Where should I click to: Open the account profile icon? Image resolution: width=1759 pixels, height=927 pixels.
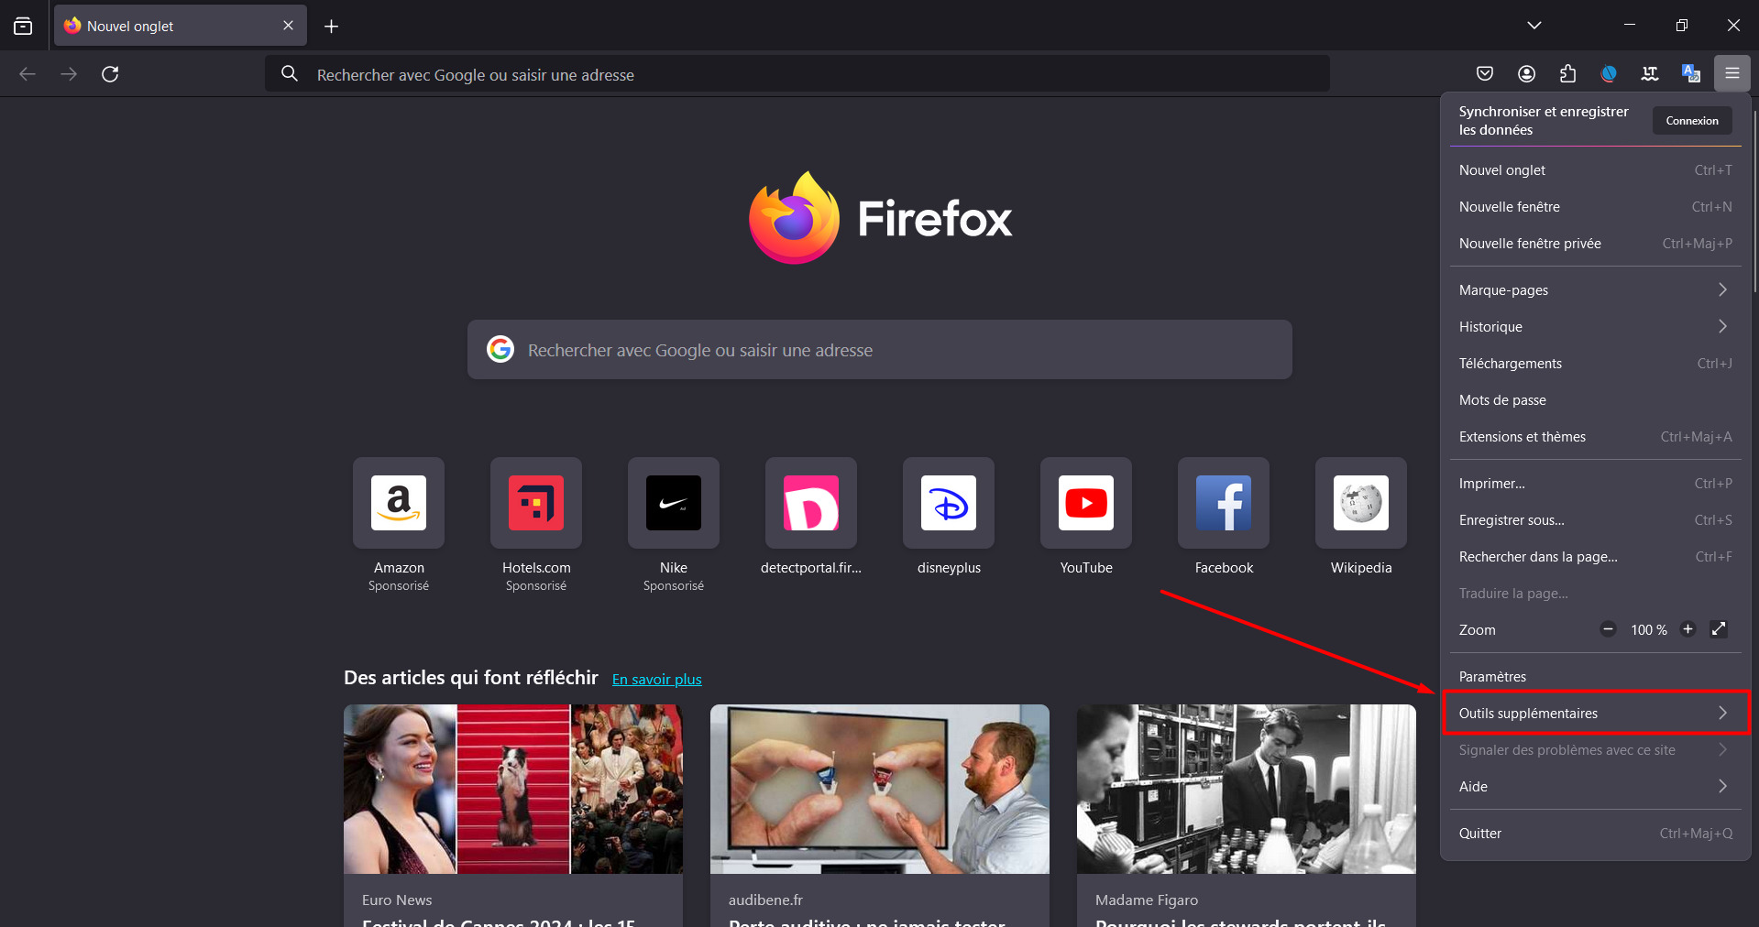click(x=1526, y=73)
